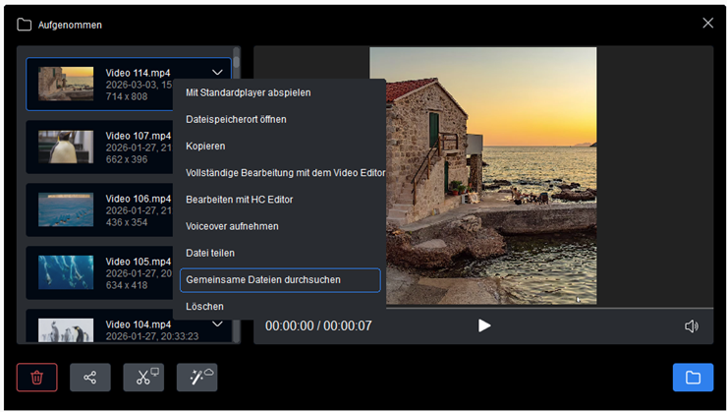This screenshot has width=727, height=412.
Task: Select 'Gemeinsame Dateien durchsuchen' entry
Action: coord(263,280)
